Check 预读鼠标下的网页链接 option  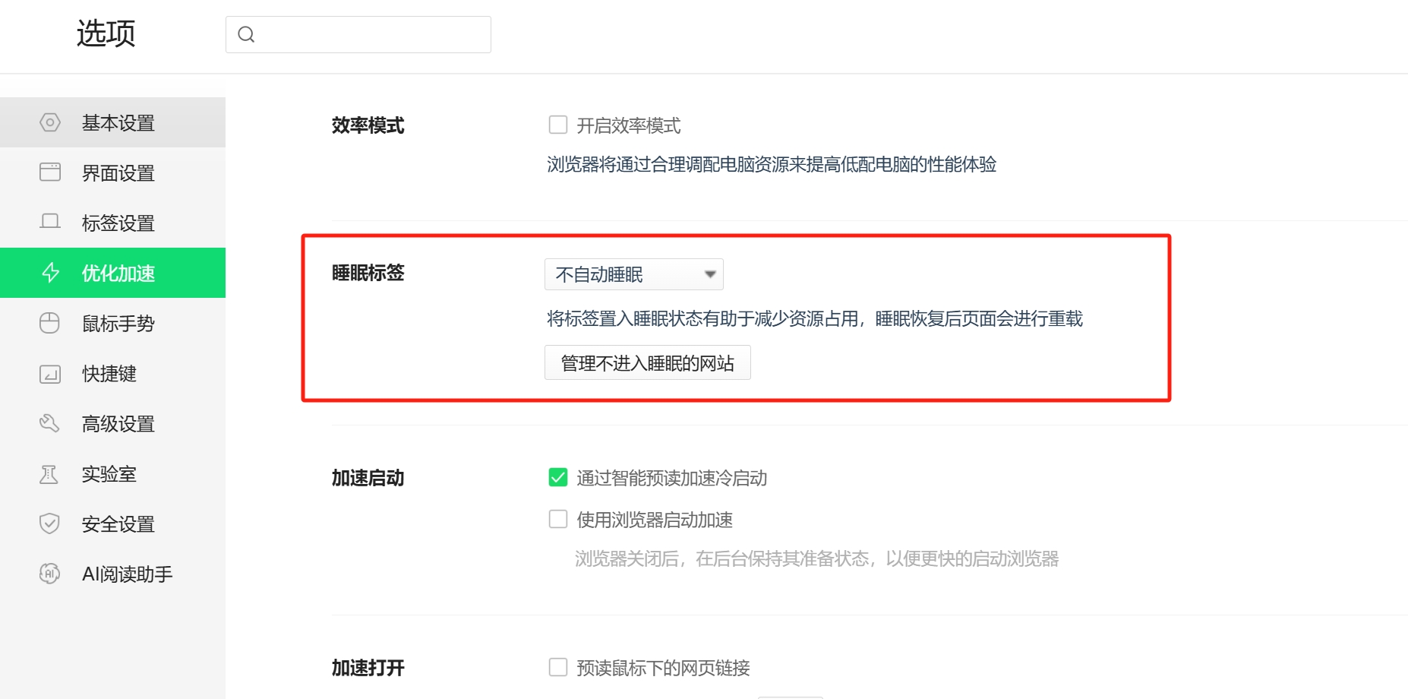pyautogui.click(x=558, y=667)
